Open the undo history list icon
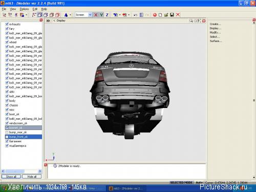This screenshot has height=192, width=256. [x=141, y=15]
